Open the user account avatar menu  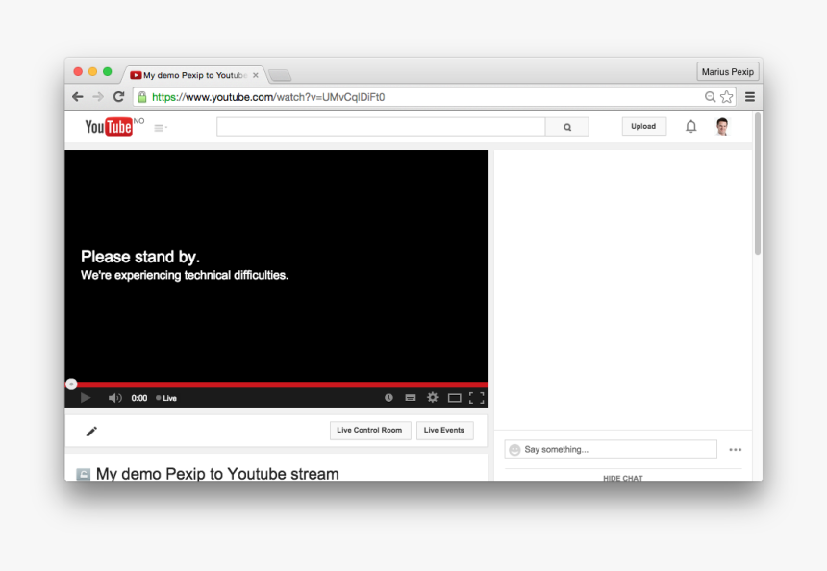[722, 127]
